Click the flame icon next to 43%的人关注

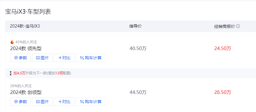coord(12,42)
